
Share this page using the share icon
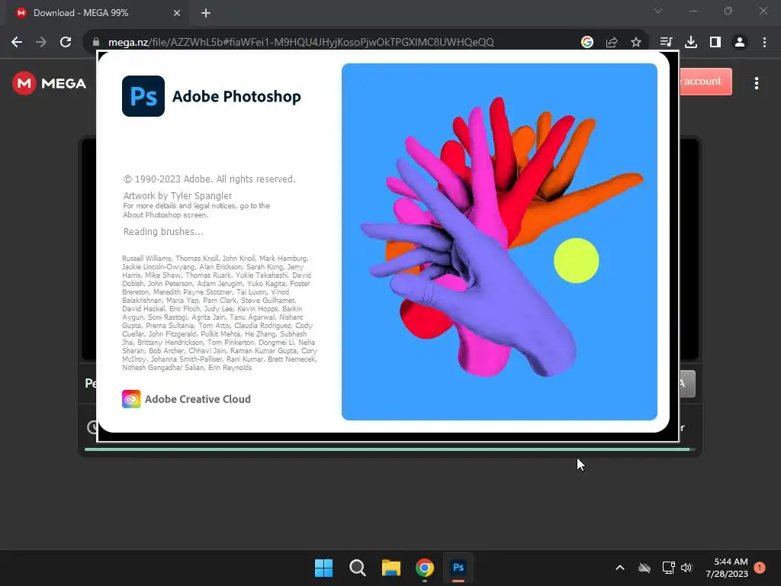click(x=612, y=43)
